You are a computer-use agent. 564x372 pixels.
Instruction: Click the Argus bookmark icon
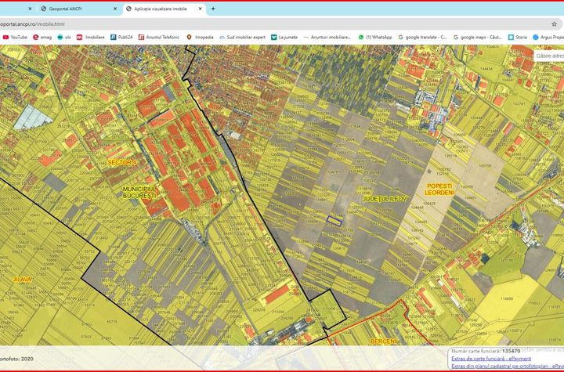pyautogui.click(x=536, y=37)
